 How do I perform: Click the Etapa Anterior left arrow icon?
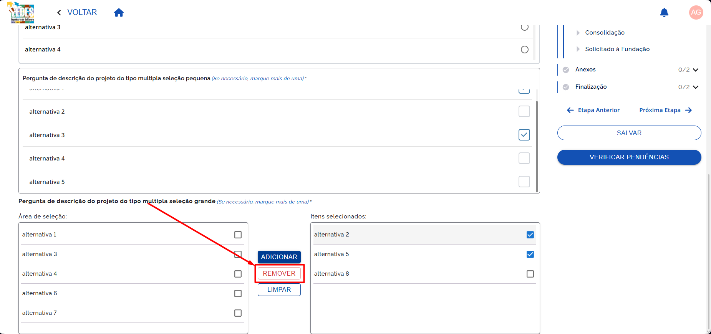[570, 110]
